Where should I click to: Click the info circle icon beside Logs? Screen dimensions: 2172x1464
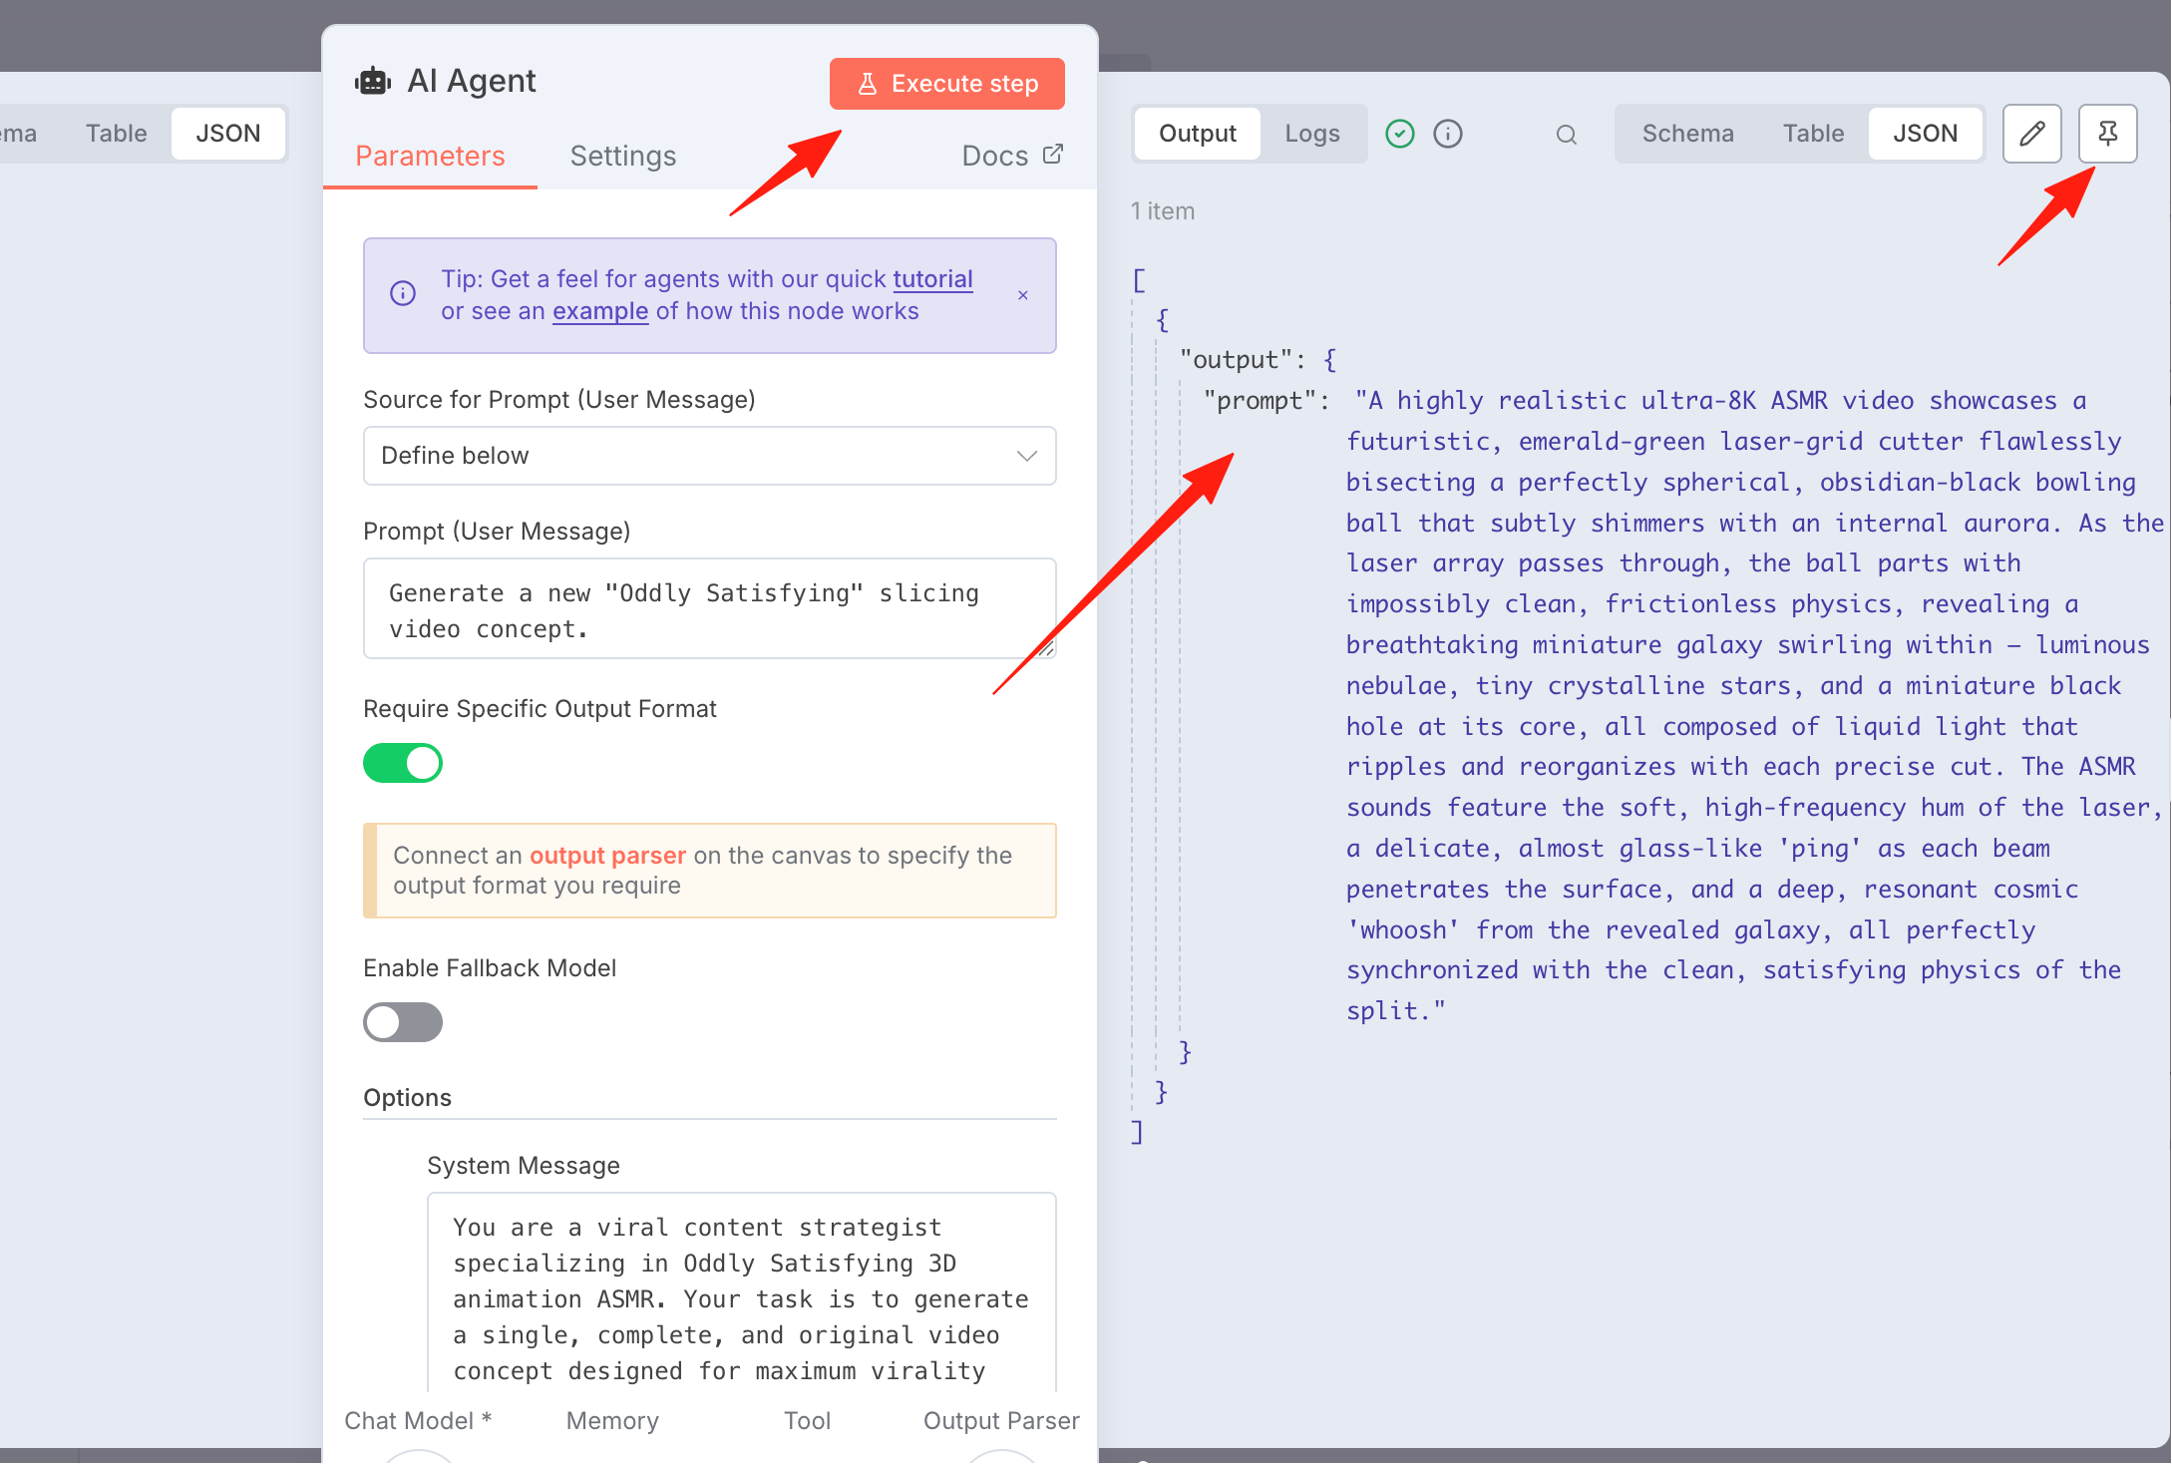(1448, 134)
